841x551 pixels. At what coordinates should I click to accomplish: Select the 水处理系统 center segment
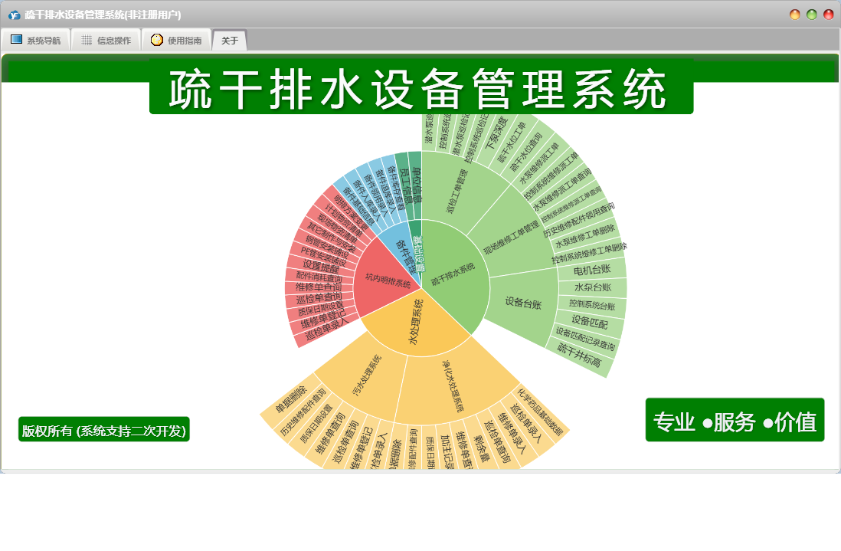pyautogui.click(x=416, y=321)
